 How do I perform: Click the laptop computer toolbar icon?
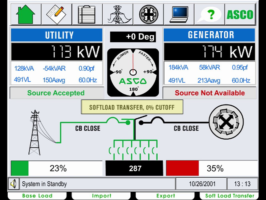(x=179, y=14)
